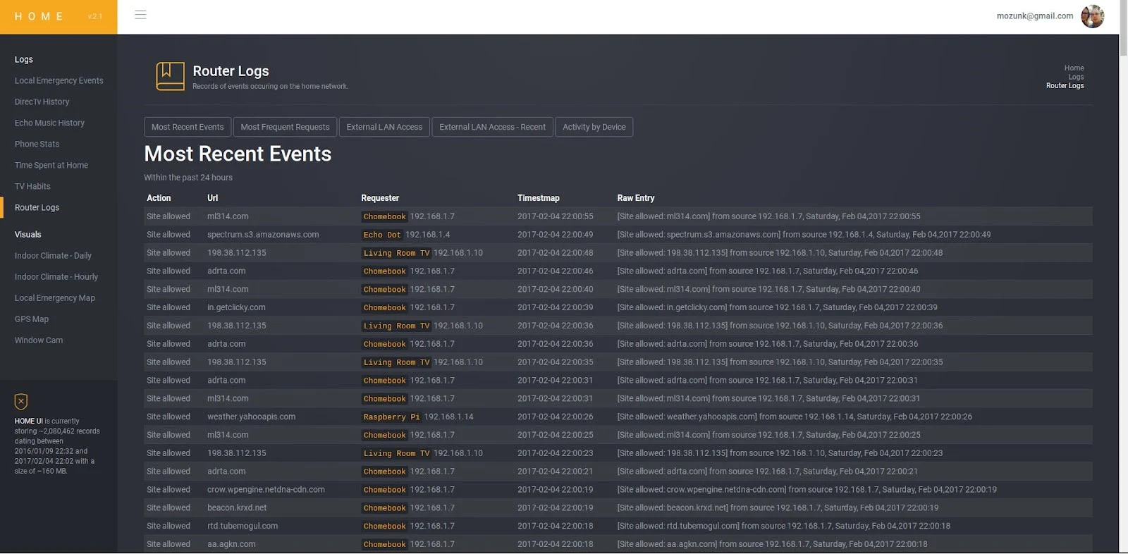Open the Most Recent Events tab

(188, 127)
